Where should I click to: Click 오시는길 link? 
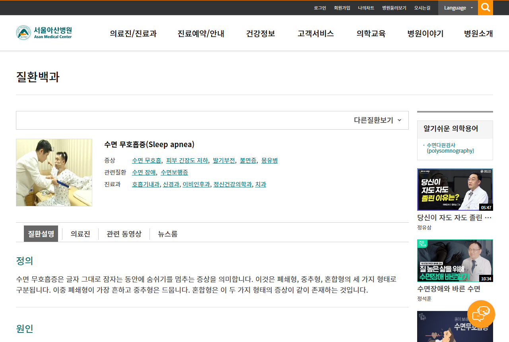coord(422,8)
